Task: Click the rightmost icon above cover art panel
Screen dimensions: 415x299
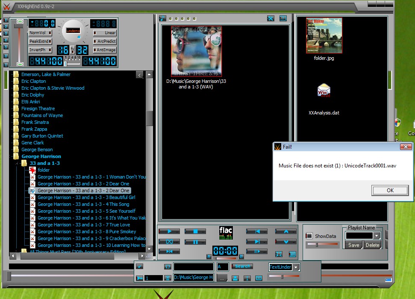Action: point(283,18)
